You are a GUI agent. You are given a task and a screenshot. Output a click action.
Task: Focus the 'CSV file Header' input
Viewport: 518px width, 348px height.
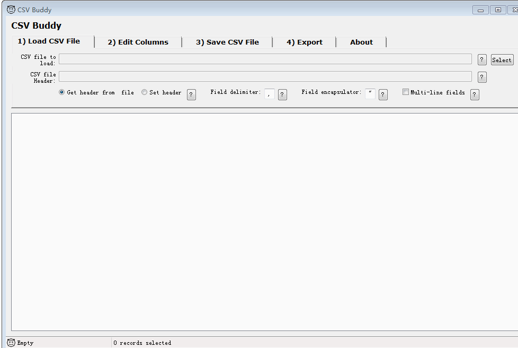click(x=265, y=76)
